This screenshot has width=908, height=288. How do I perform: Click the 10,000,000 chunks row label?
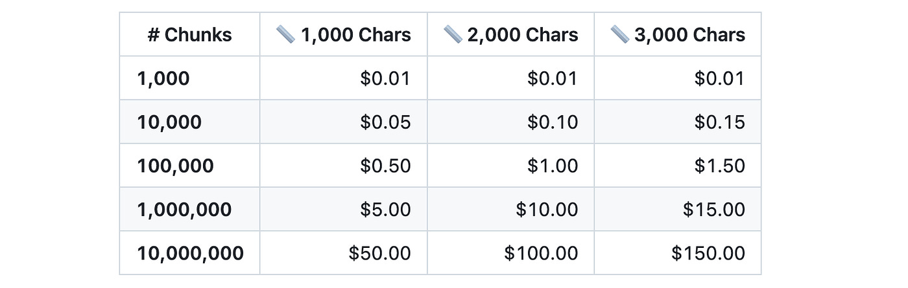(x=190, y=253)
